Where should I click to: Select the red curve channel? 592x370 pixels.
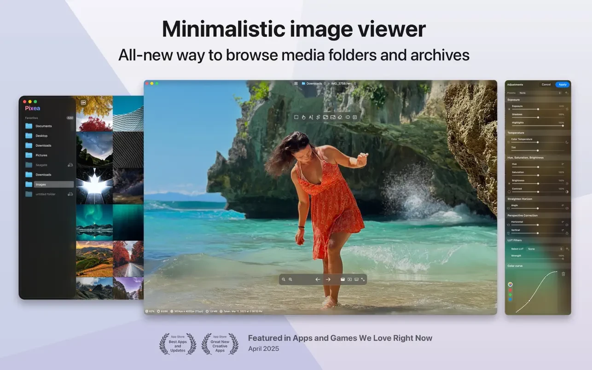coord(510,289)
